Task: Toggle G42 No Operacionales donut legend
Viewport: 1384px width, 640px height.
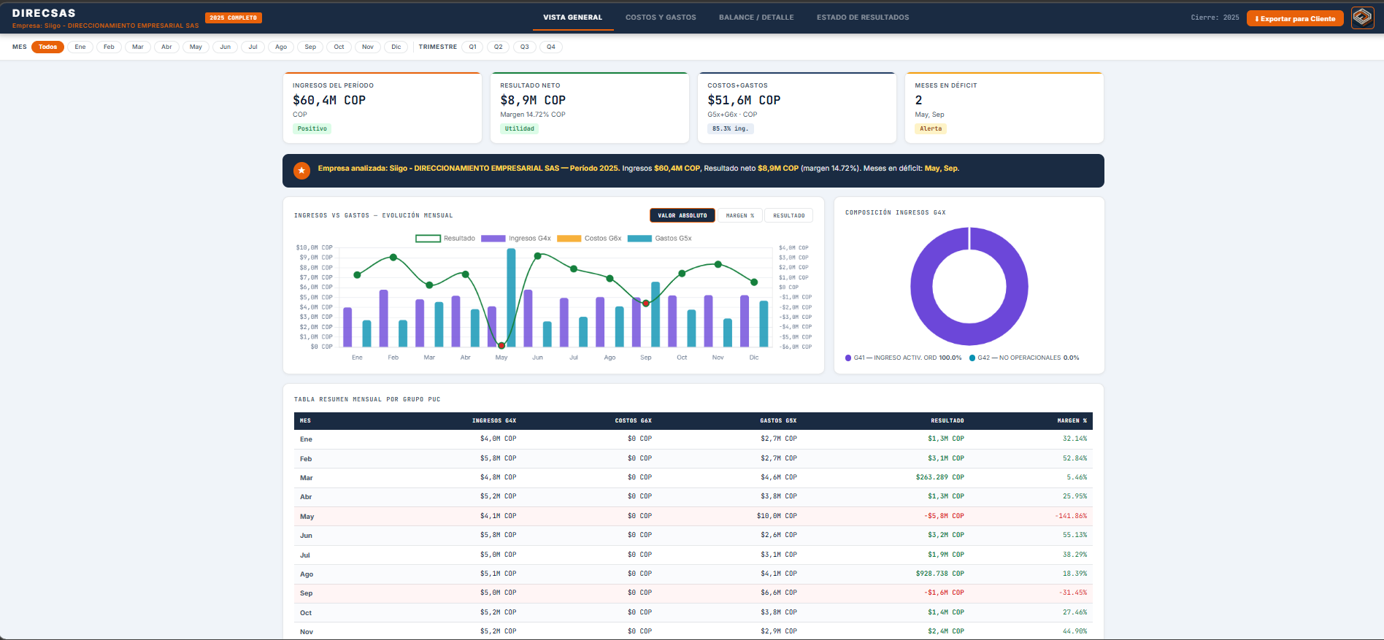Action: tap(1024, 358)
